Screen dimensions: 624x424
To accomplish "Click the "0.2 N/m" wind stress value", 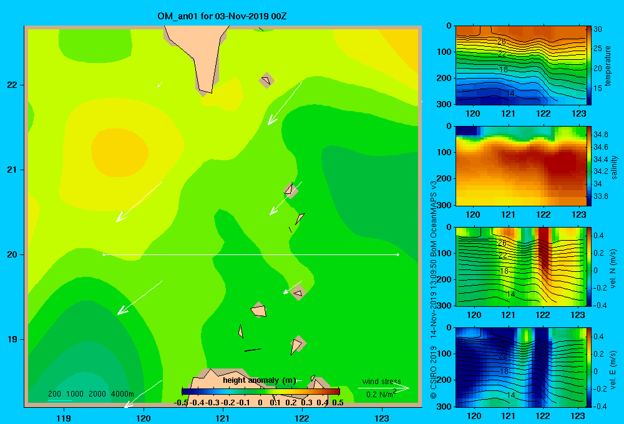I will coord(381,394).
